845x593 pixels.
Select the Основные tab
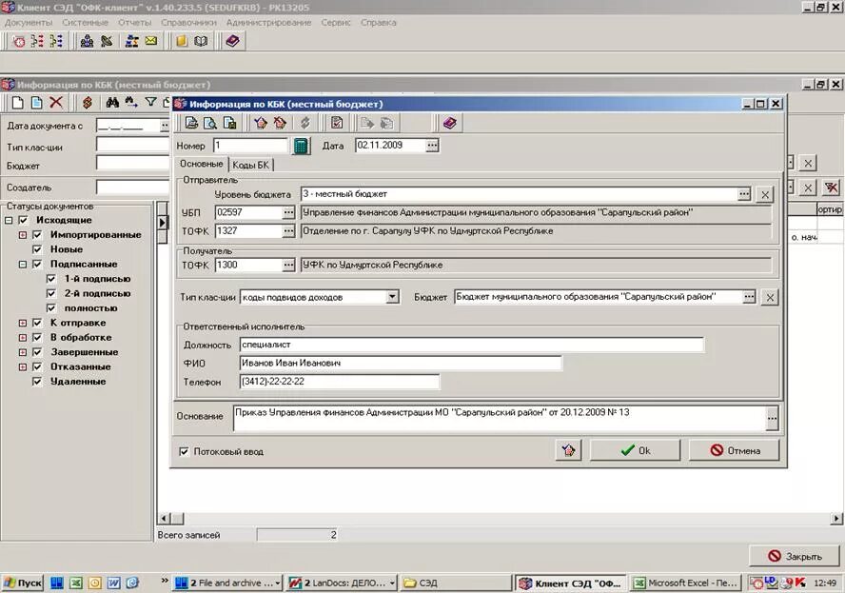(x=201, y=164)
